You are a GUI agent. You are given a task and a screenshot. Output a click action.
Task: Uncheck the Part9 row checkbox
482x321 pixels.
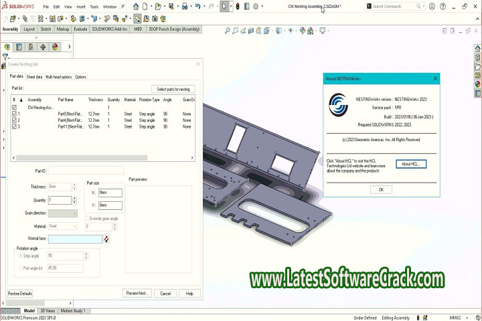[14, 114]
